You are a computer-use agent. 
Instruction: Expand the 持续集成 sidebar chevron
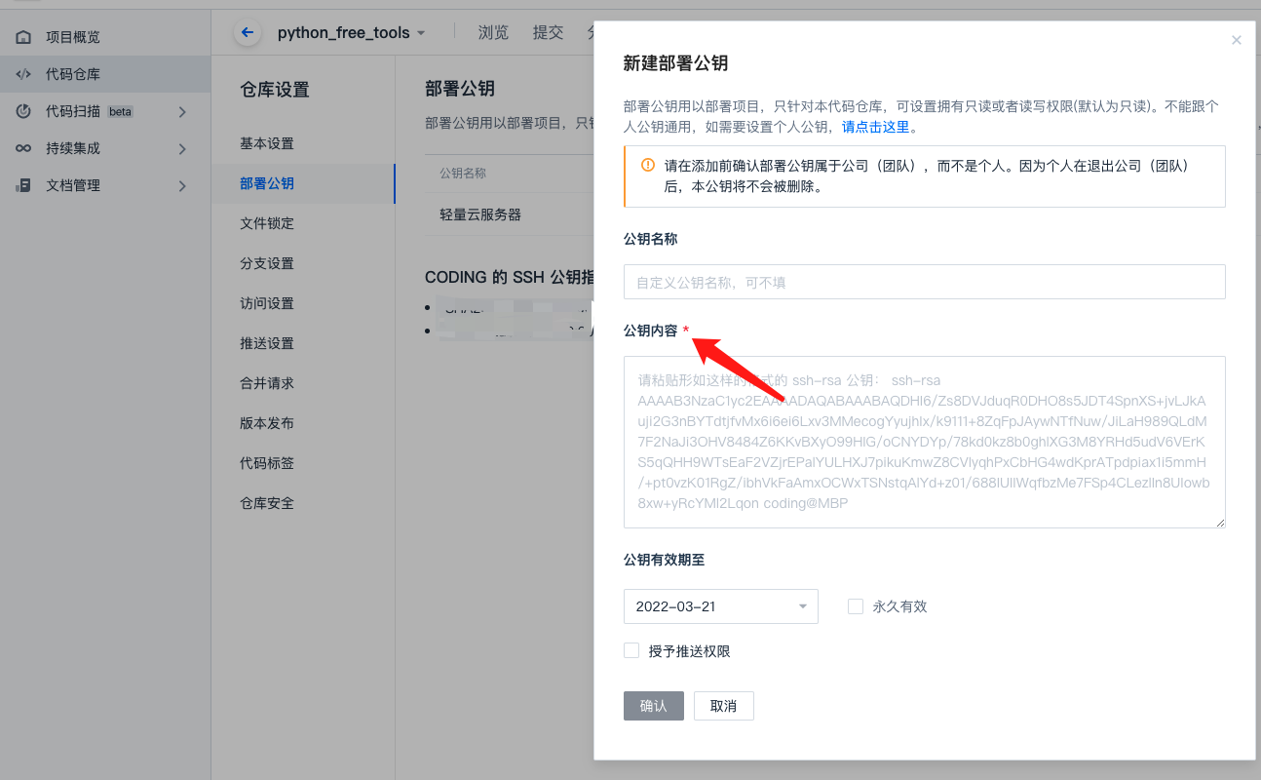point(182,149)
